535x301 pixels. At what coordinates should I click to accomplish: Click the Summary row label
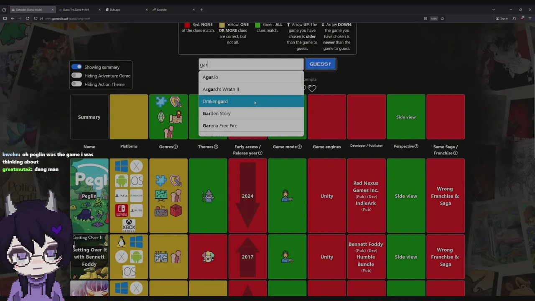point(89,117)
